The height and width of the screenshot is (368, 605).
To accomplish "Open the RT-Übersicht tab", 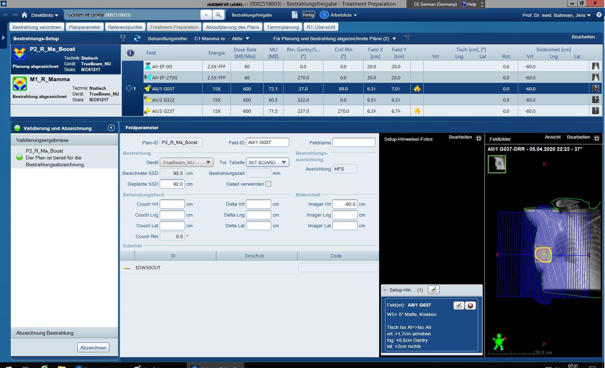I will click(321, 27).
